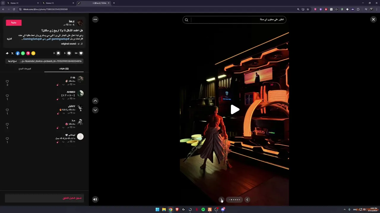Click the D extension icon
The width and height of the screenshot is (380, 213).
coord(337,9)
